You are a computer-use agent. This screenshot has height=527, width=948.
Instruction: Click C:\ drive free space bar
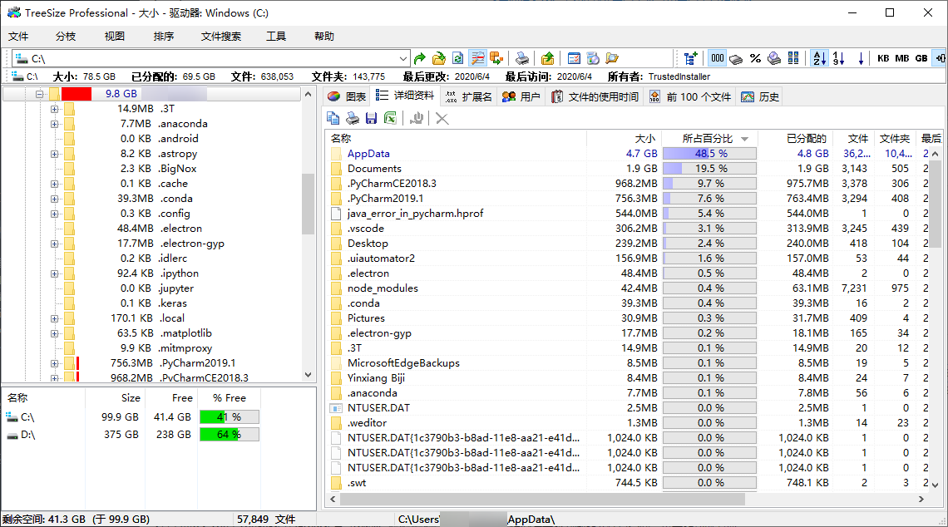click(x=230, y=417)
